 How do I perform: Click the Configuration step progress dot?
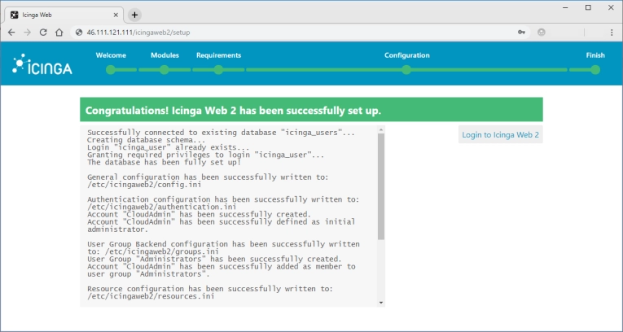(x=406, y=70)
